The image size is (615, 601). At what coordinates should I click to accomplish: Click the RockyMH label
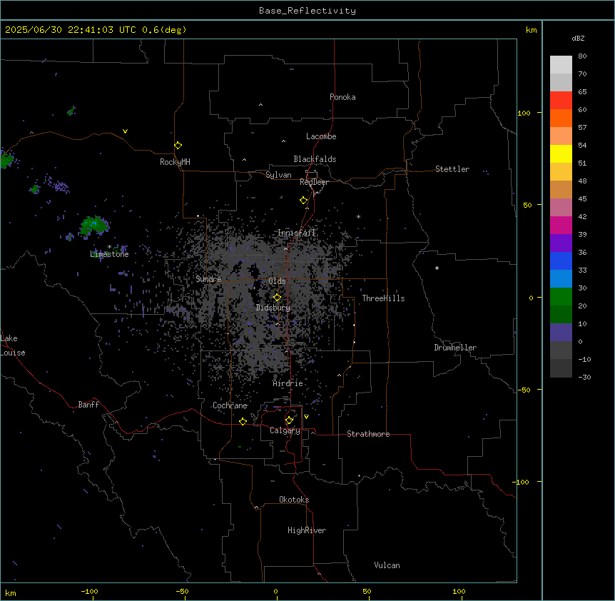(x=175, y=162)
